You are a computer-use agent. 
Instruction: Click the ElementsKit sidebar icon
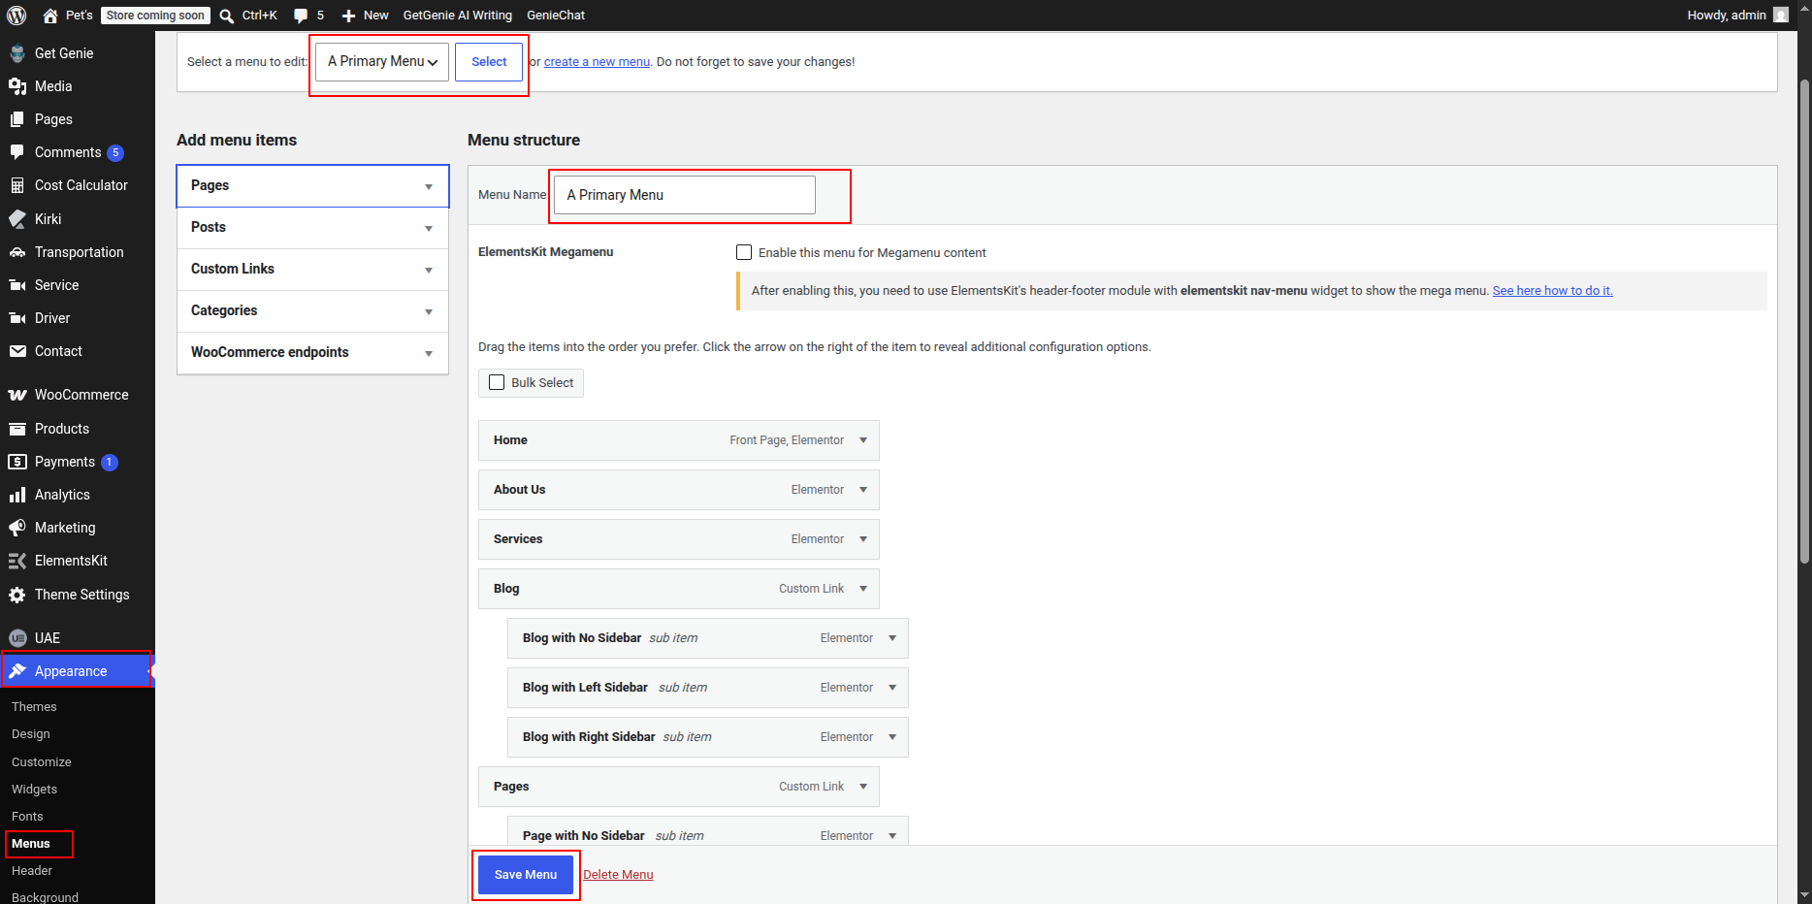coord(17,561)
